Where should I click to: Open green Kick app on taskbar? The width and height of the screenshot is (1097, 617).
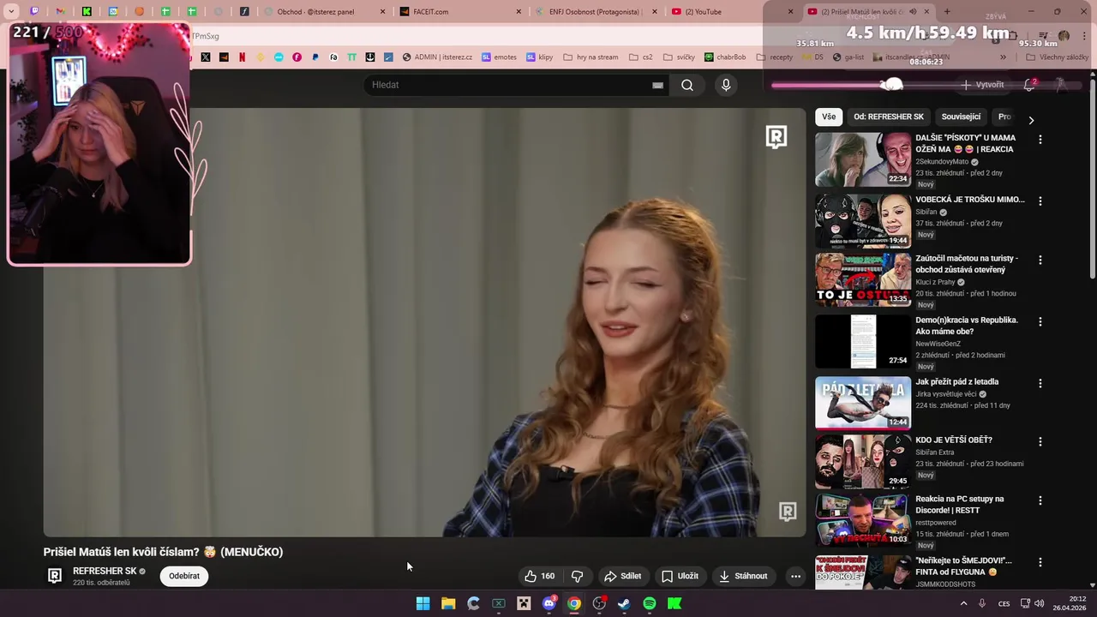674,603
